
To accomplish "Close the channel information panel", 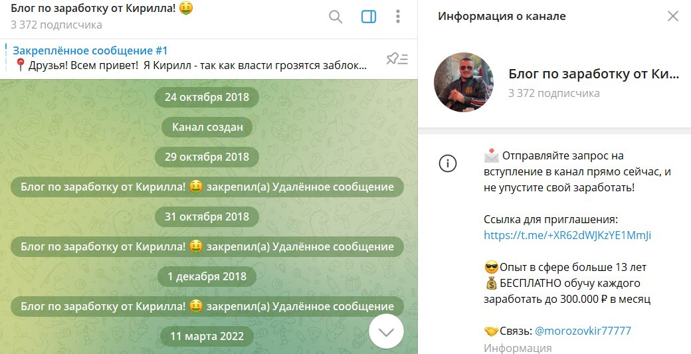I will (x=672, y=17).
